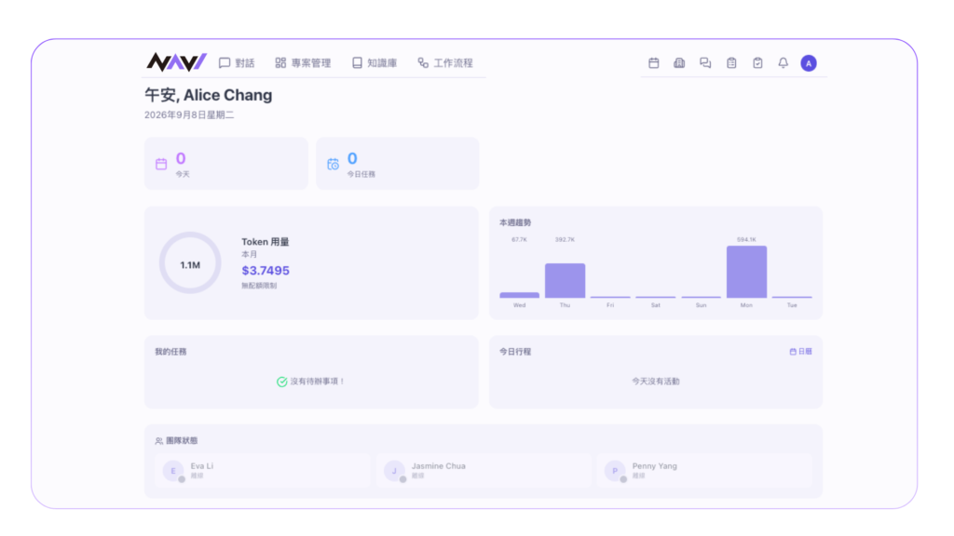Viewport: 954px width, 536px height.
Task: Click the "Sat" label on the chart axis
Action: click(655, 305)
